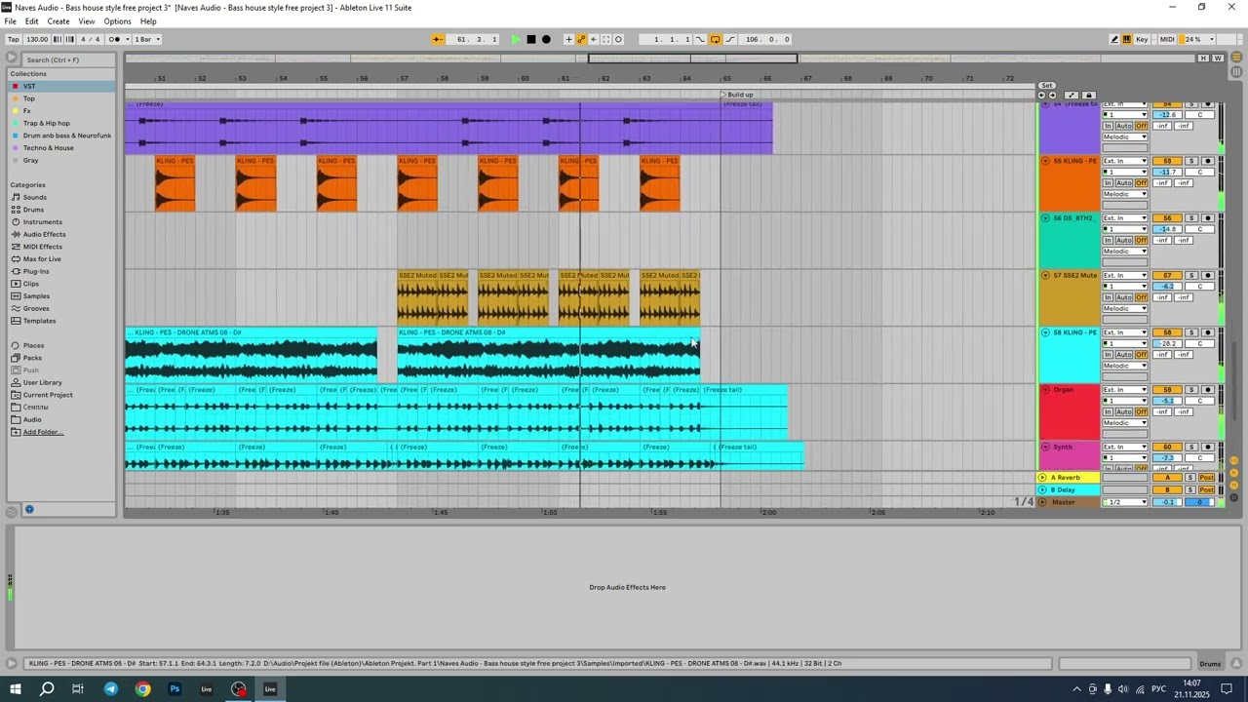
Task: Click the browser search field
Action: (68, 59)
